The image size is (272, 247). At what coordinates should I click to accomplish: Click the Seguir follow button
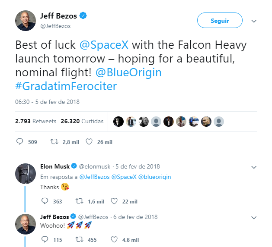tap(220, 21)
